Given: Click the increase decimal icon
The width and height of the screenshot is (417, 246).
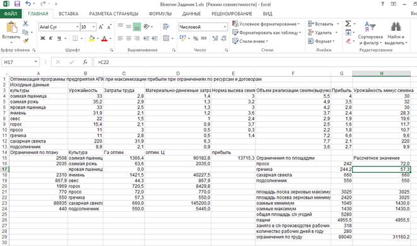Looking at the screenshot, I should click(x=215, y=38).
